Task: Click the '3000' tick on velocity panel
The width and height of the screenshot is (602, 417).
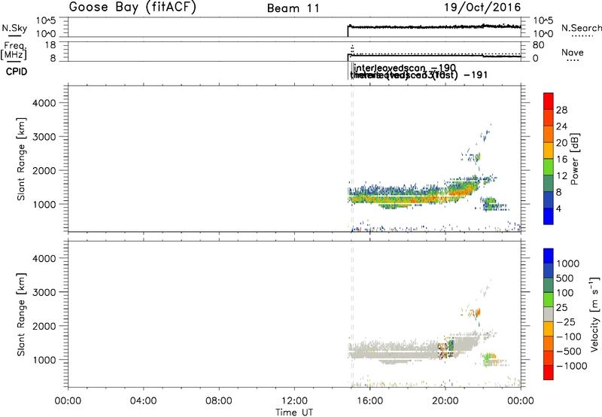Action: tap(44, 292)
